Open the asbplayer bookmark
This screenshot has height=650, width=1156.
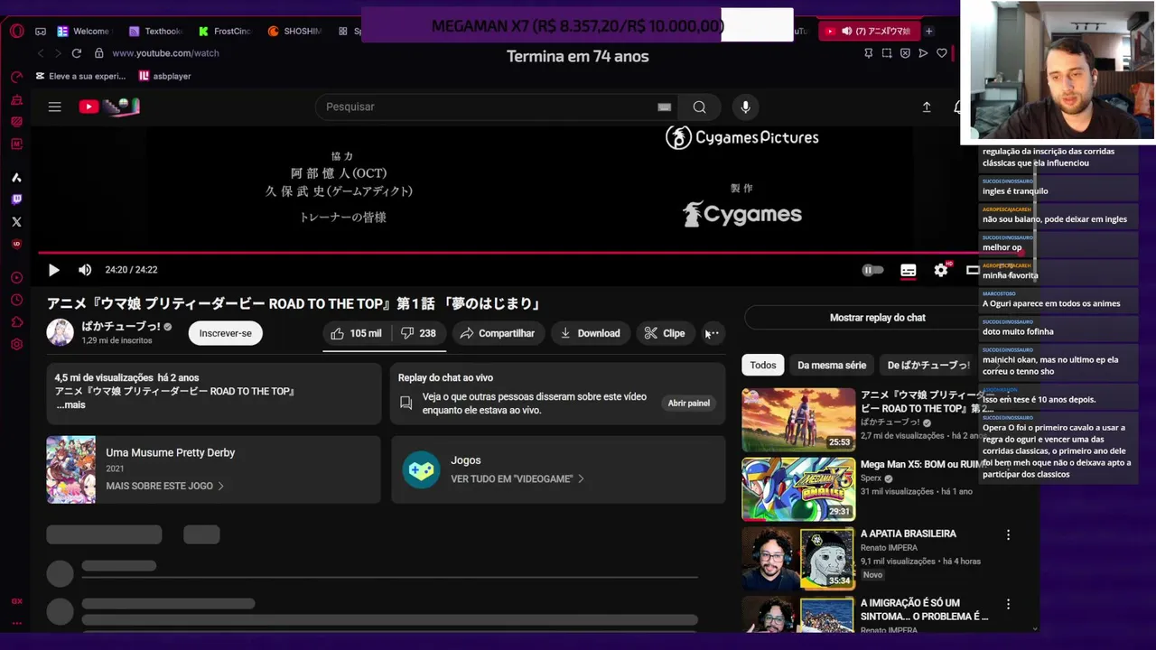coord(164,76)
